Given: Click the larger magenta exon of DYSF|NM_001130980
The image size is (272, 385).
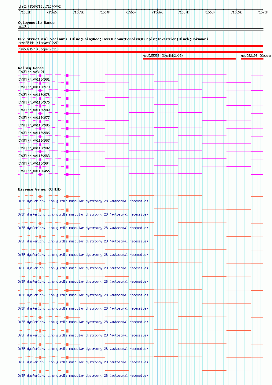Looking at the screenshot, I should point(67,113).
